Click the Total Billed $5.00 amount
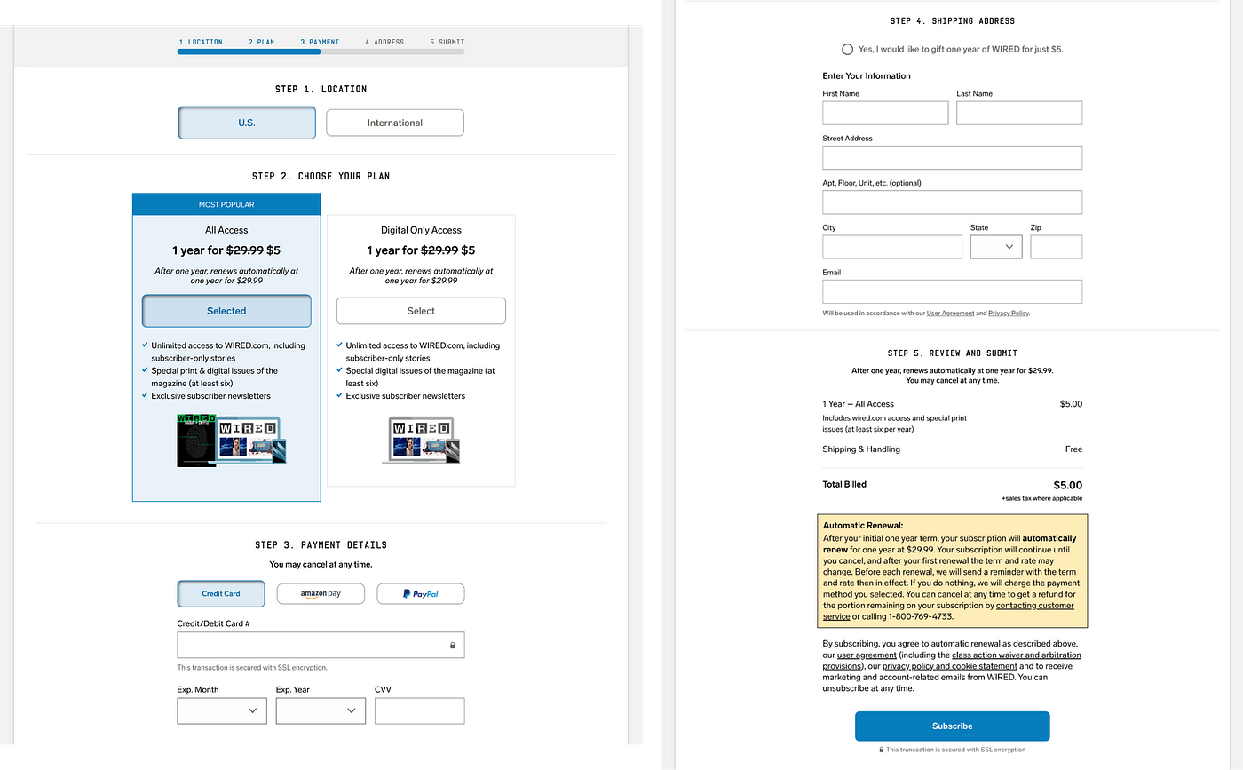The height and width of the screenshot is (770, 1243). click(1067, 485)
